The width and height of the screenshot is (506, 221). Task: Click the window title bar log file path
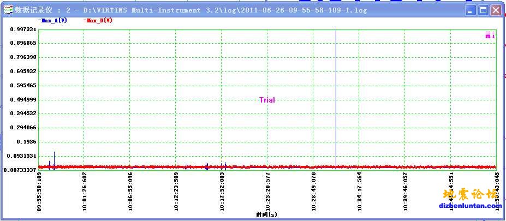click(225, 10)
